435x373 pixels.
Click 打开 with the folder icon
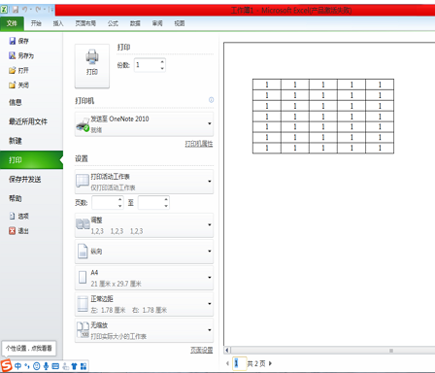coord(18,70)
